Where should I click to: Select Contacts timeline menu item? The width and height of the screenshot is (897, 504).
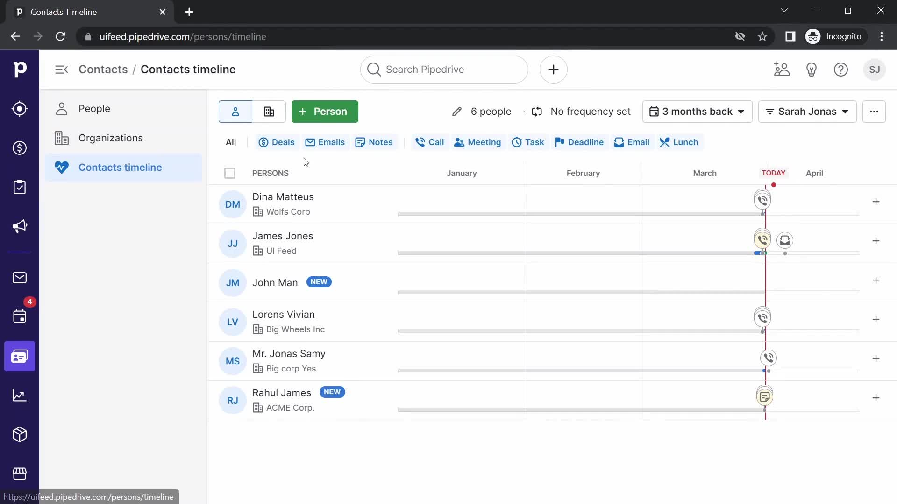(x=123, y=168)
